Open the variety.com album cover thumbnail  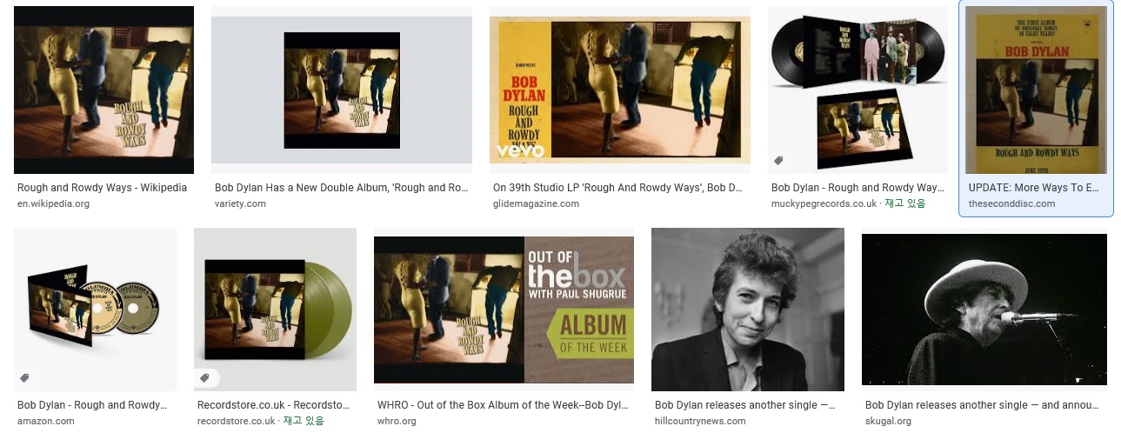342,90
